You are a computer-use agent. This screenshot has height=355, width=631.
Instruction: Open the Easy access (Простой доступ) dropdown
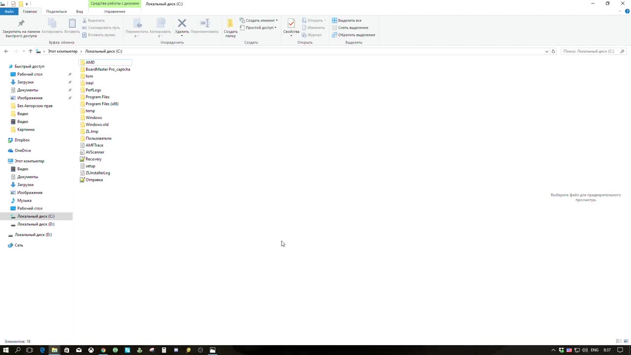tap(261, 28)
